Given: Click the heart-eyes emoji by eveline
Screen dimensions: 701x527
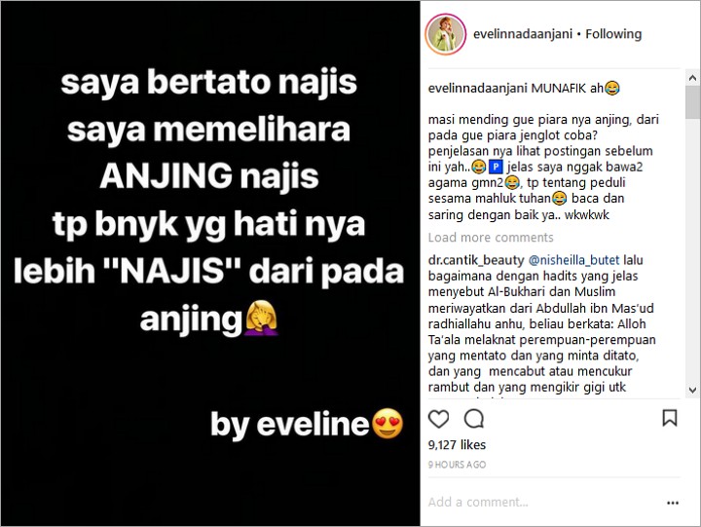Looking at the screenshot, I should (387, 423).
